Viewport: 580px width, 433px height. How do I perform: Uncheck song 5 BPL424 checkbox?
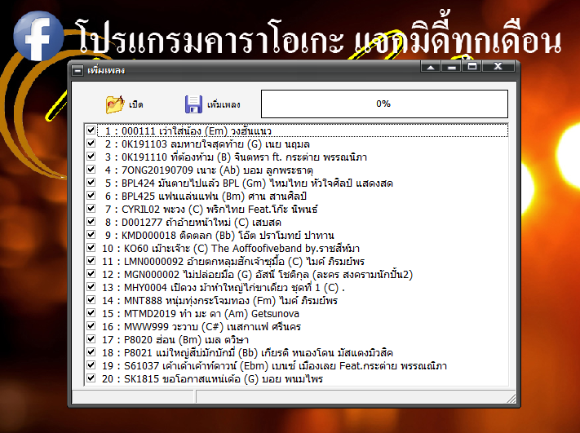(91, 183)
